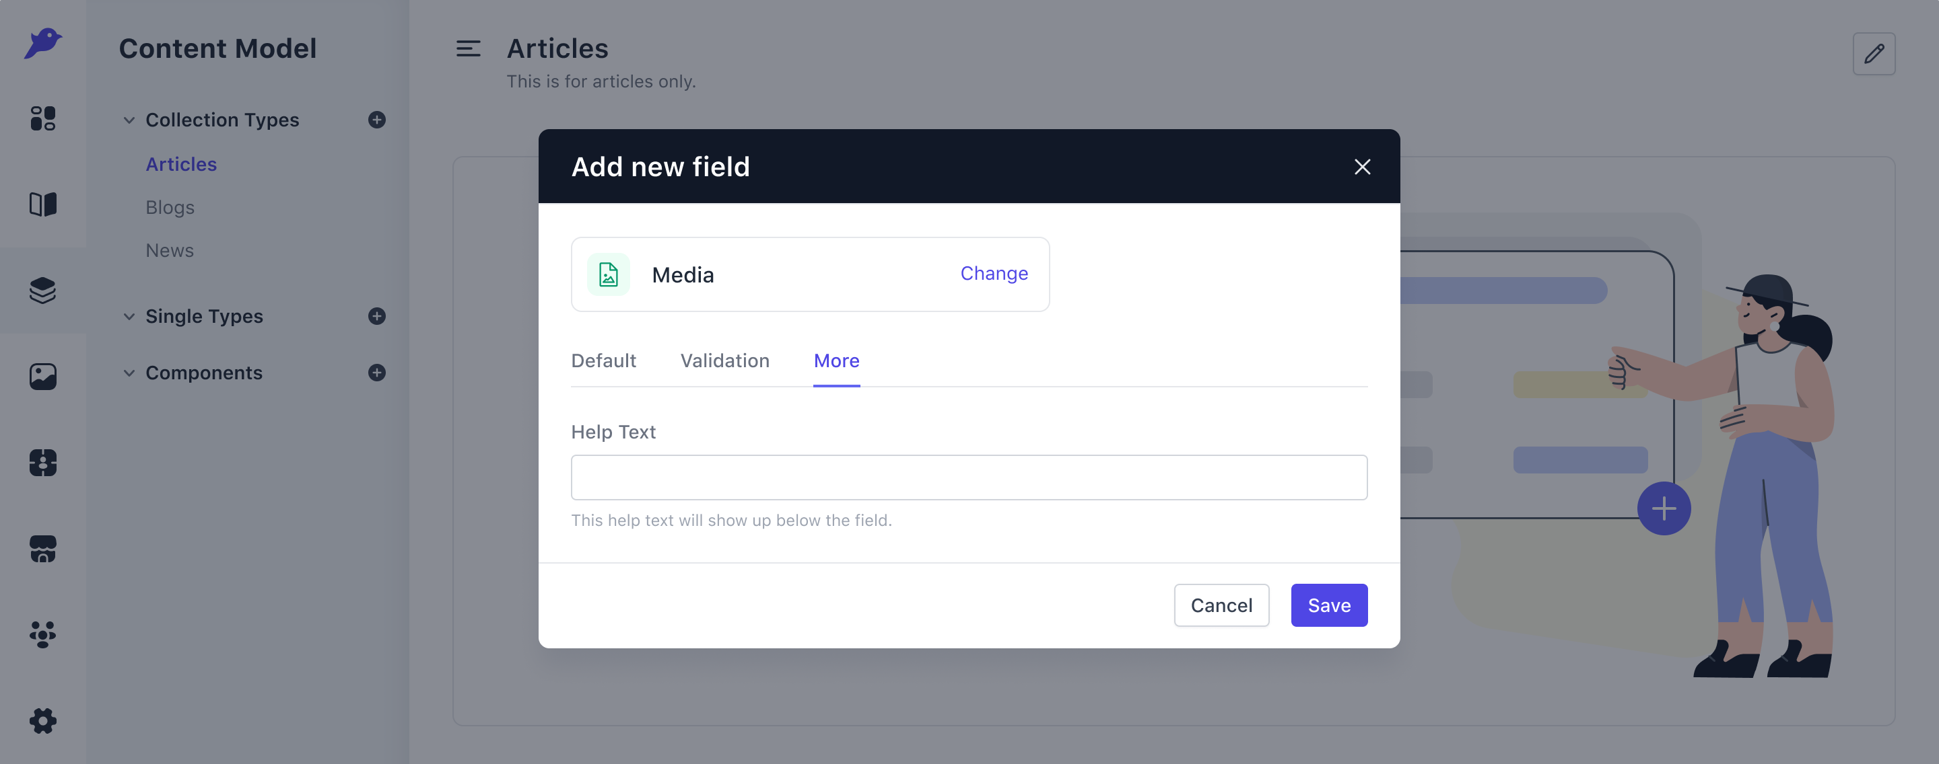The width and height of the screenshot is (1939, 764).
Task: Open the News collection type
Action: coord(170,250)
